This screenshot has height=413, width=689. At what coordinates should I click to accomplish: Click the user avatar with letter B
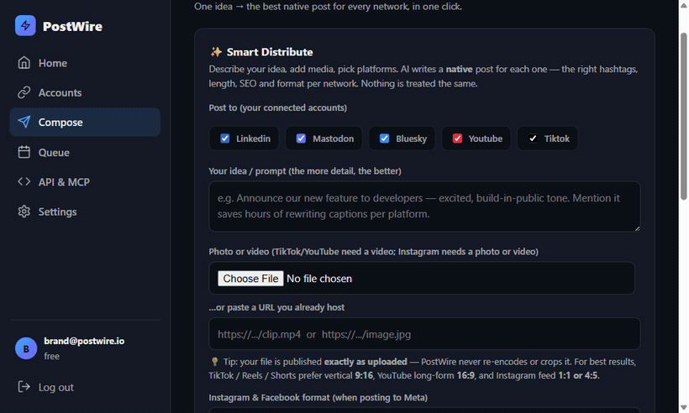coord(26,348)
